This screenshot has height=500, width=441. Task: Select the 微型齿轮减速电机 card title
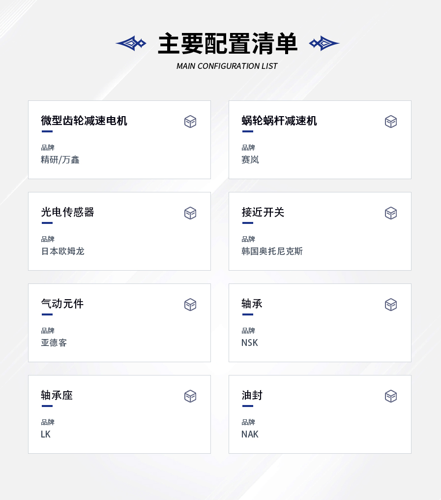pos(84,121)
